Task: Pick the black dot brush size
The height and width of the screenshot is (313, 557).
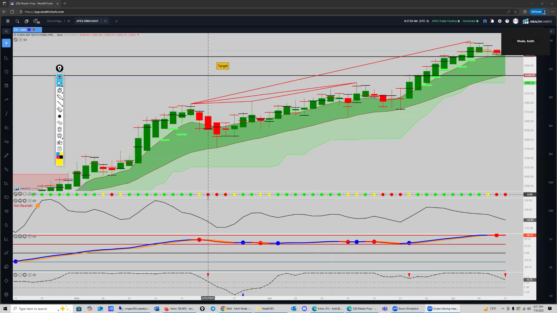Action: pyautogui.click(x=59, y=116)
